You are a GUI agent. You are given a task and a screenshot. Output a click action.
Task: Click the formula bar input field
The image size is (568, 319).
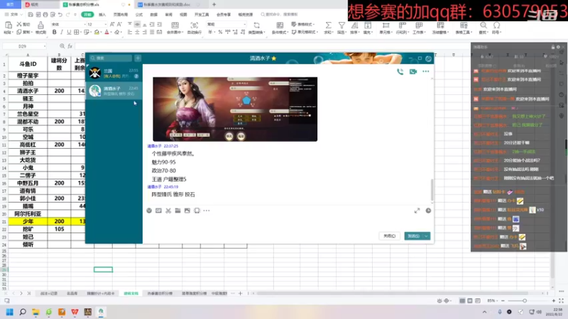[272, 46]
